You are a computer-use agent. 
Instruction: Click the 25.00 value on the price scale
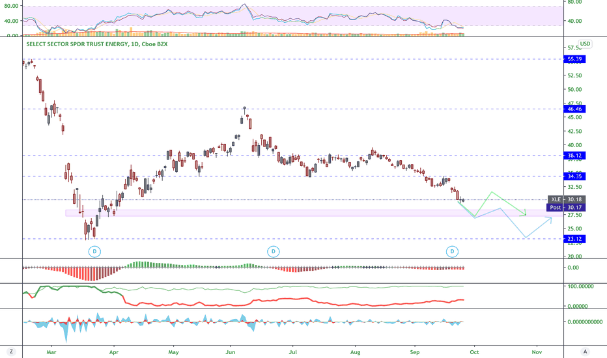[574, 228]
